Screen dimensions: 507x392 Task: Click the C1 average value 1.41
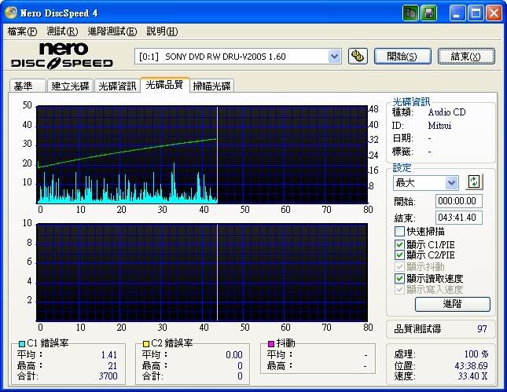(109, 355)
